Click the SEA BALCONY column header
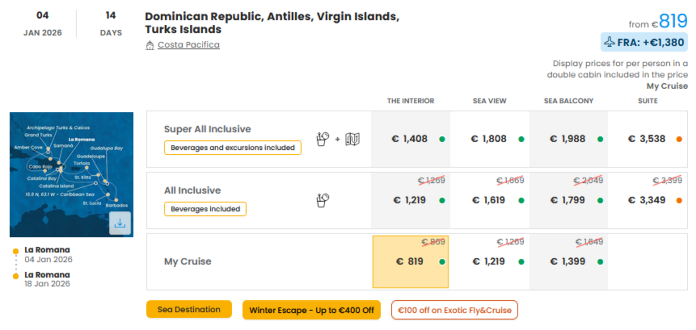The height and width of the screenshot is (330, 696). click(569, 101)
